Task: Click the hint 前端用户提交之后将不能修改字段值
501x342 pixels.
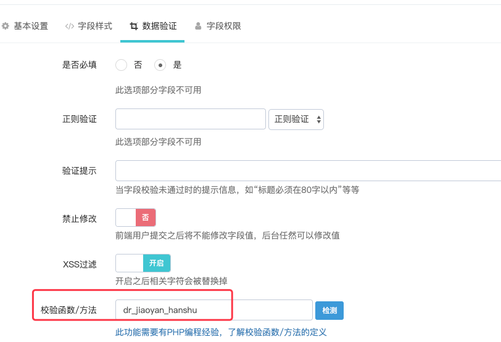Action: click(x=184, y=235)
